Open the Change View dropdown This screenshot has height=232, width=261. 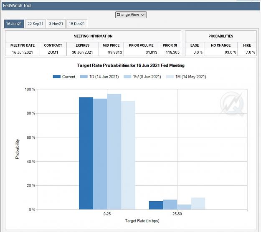pyautogui.click(x=131, y=15)
